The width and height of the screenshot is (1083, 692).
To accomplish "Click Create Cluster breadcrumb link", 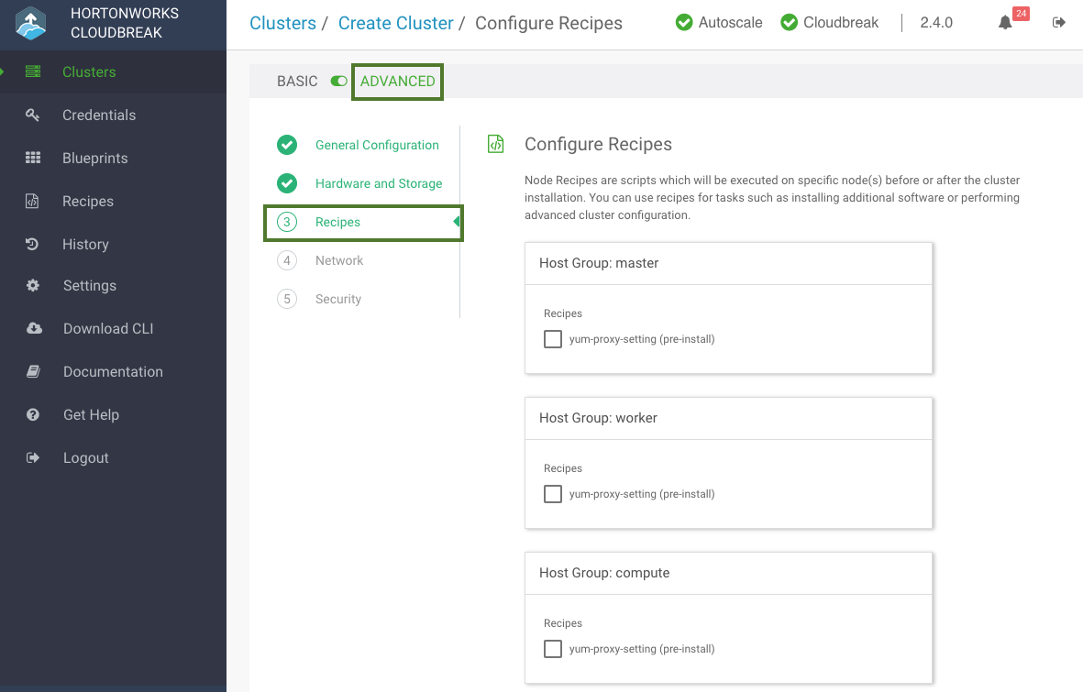I will click(396, 23).
